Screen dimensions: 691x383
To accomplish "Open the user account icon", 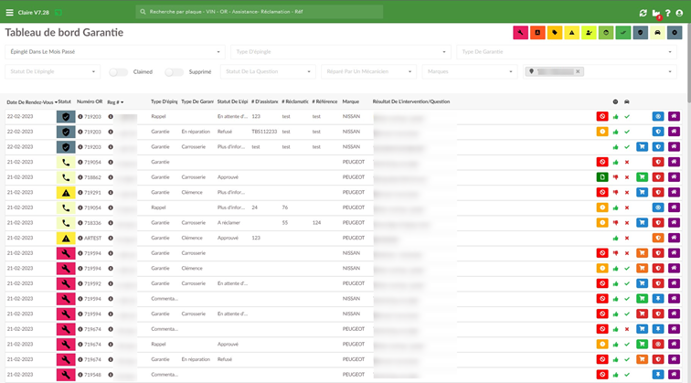I will point(679,13).
